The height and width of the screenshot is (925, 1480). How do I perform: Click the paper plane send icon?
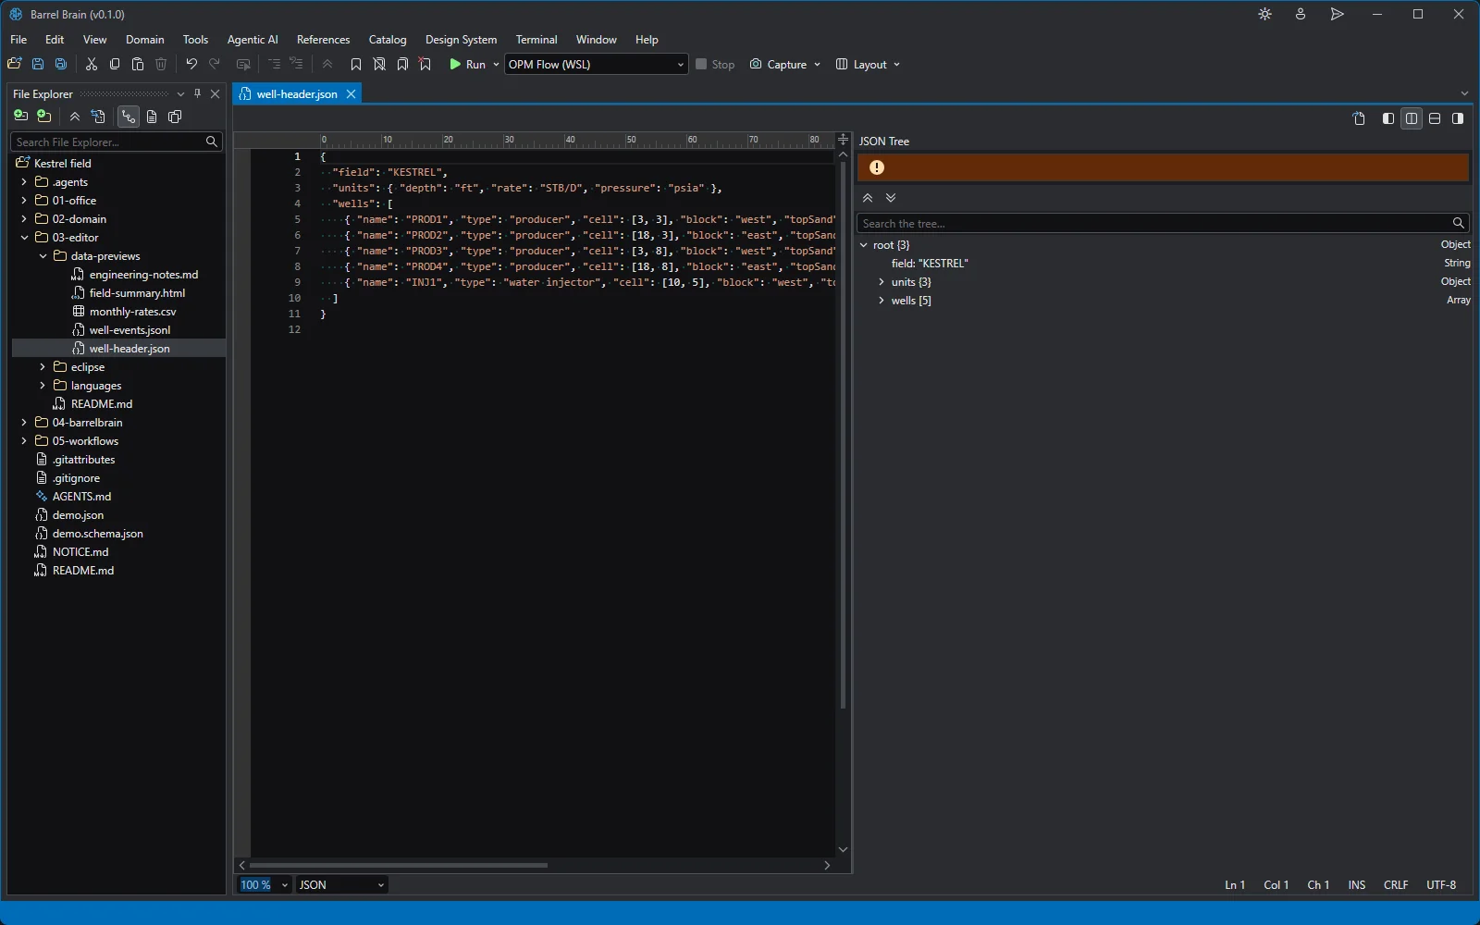1338,14
